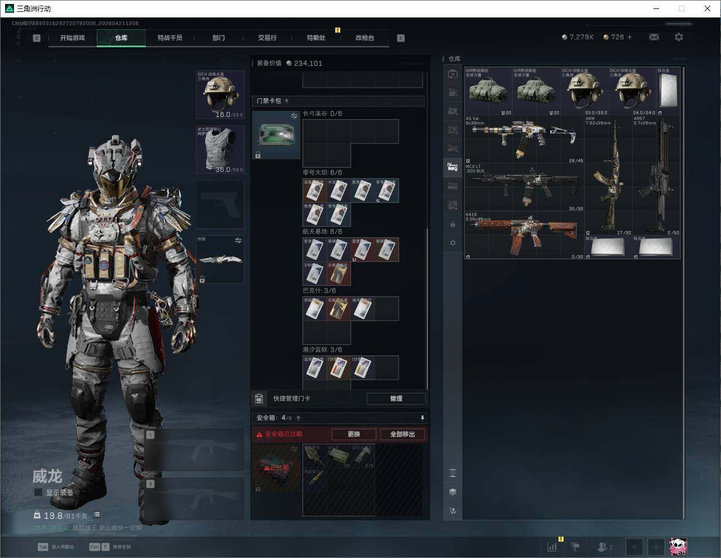Image resolution: width=721 pixels, height=558 pixels.
Task: Click the locked warehouse slot padlock icon
Action: [x=453, y=224]
